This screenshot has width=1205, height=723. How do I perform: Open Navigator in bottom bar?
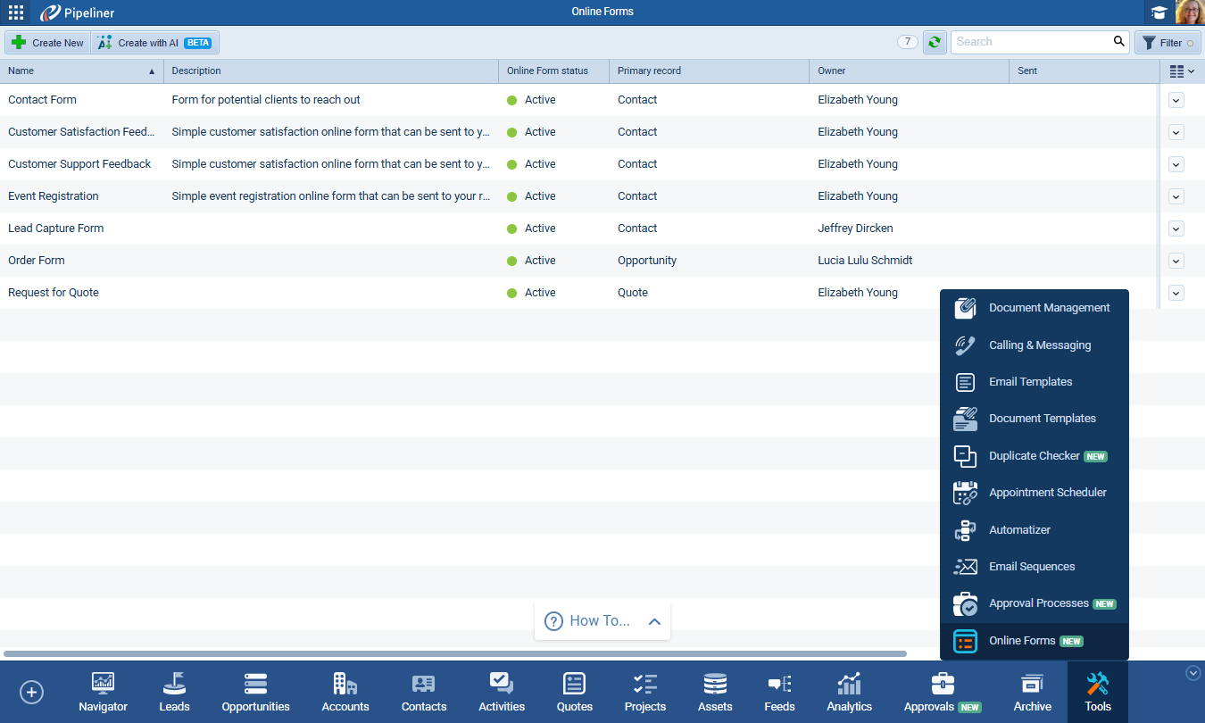(x=103, y=693)
